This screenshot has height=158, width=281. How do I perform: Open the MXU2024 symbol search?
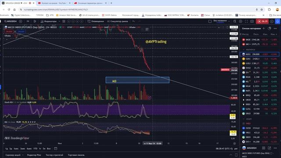click(11, 22)
